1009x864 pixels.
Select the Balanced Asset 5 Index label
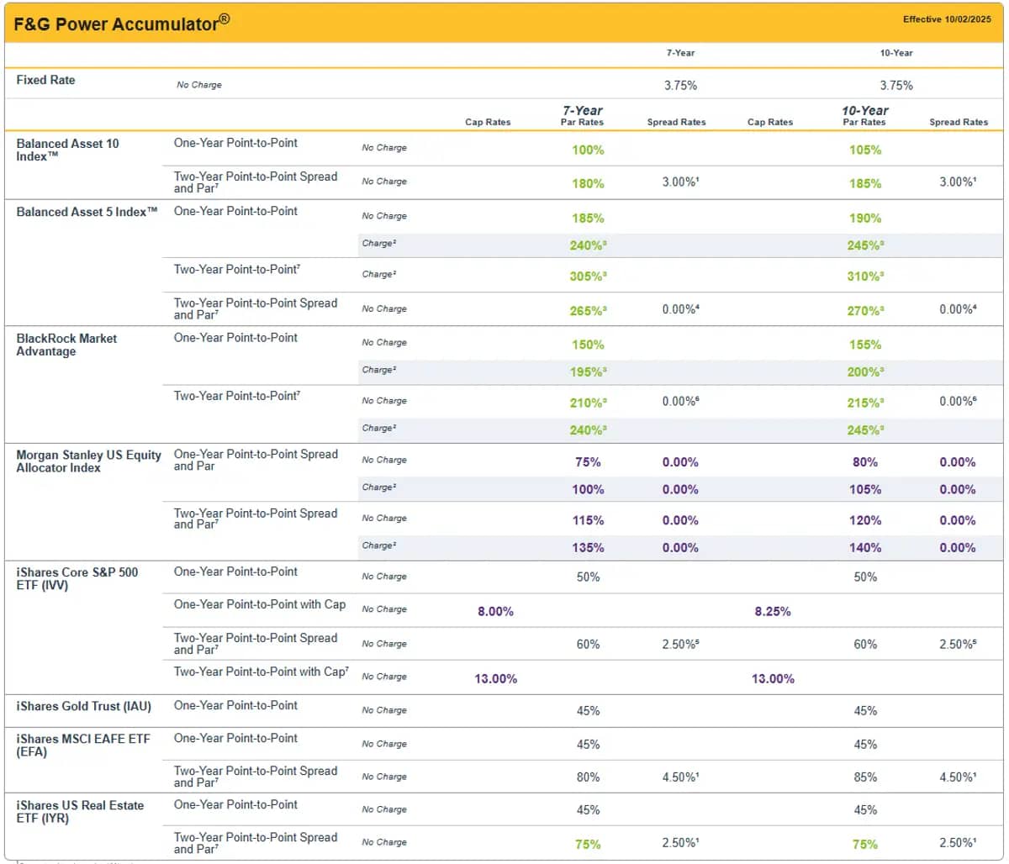[x=87, y=212]
